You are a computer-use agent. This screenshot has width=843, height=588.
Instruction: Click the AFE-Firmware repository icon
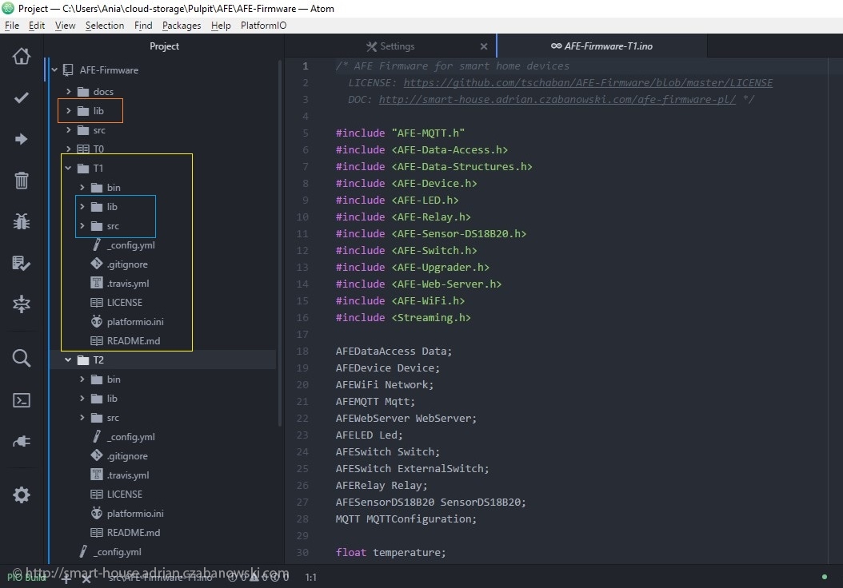click(68, 70)
